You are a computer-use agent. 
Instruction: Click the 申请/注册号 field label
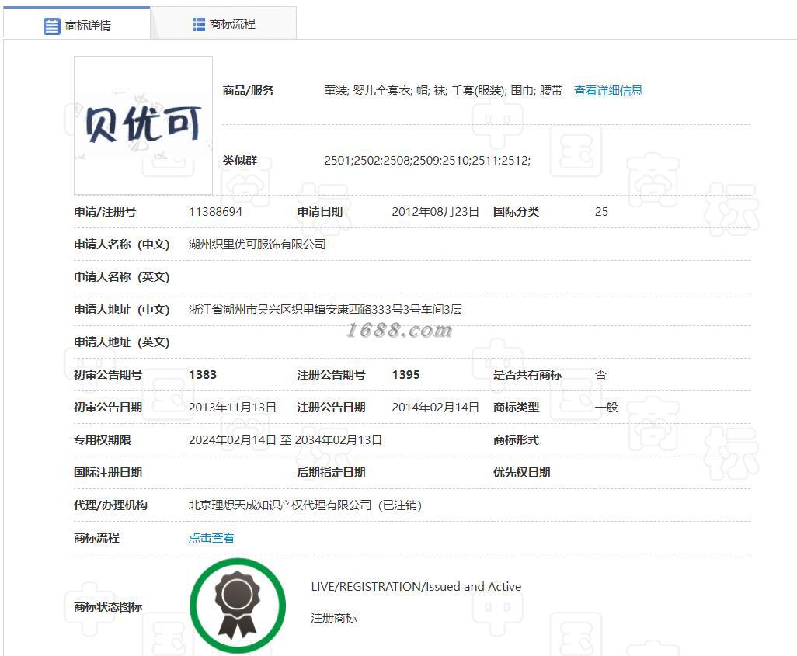105,211
